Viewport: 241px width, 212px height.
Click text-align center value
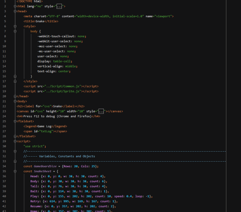pos(64,71)
